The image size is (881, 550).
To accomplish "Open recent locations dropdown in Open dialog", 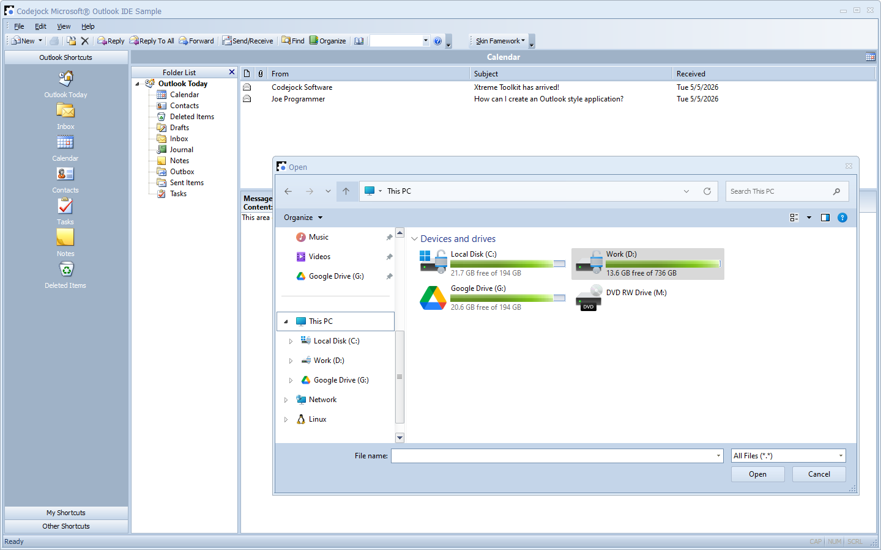I will [x=328, y=191].
